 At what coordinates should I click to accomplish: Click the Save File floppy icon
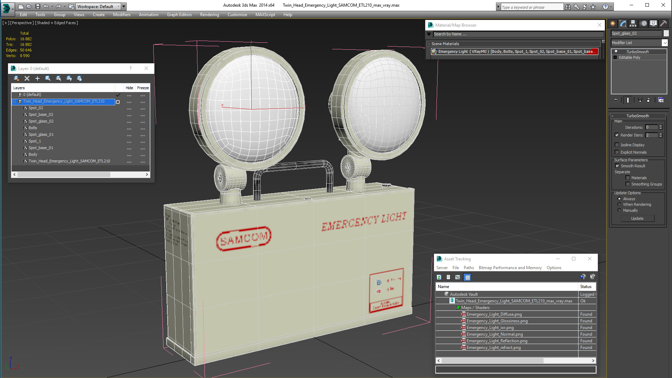coord(37,6)
